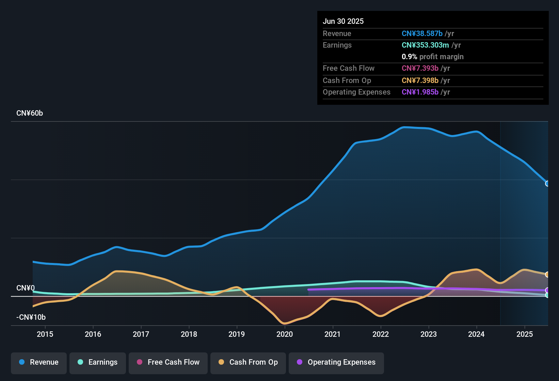Viewport: 559px width, 381px height.
Task: Open the Cash From Op legend entry
Action: click(x=248, y=362)
